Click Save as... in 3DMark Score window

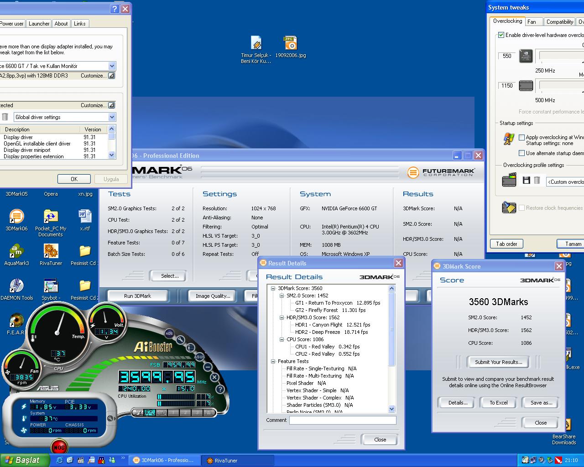click(x=541, y=403)
